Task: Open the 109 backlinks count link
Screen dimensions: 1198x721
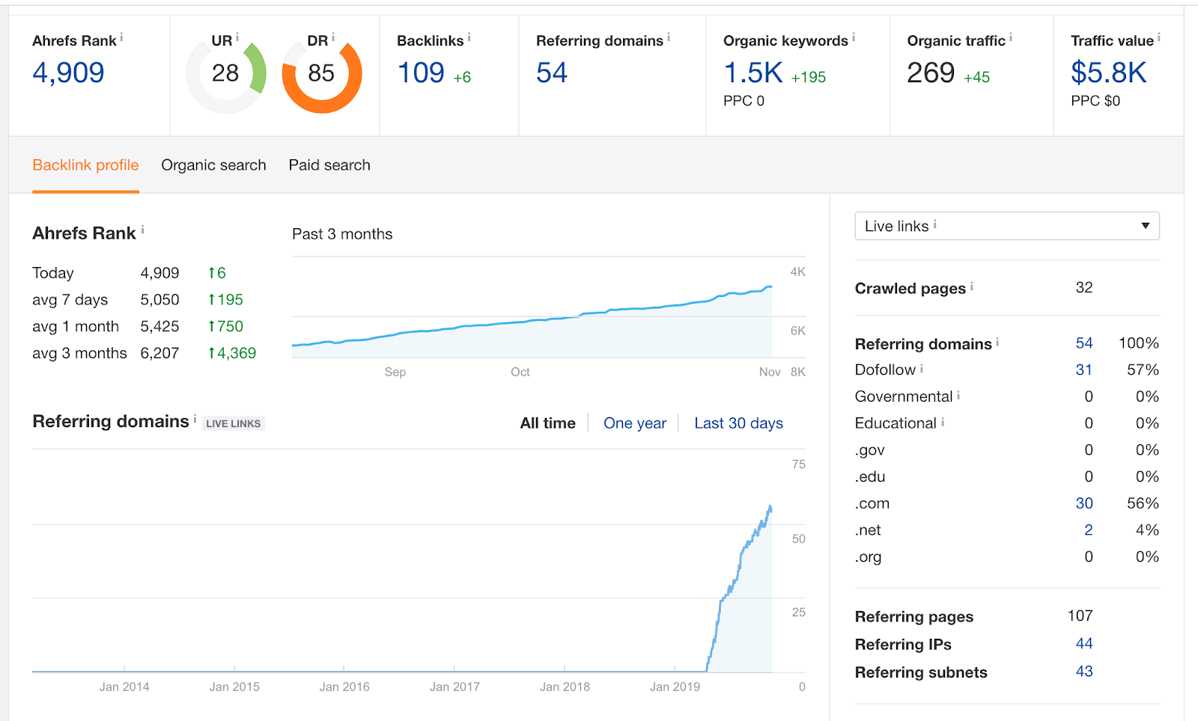Action: (421, 73)
